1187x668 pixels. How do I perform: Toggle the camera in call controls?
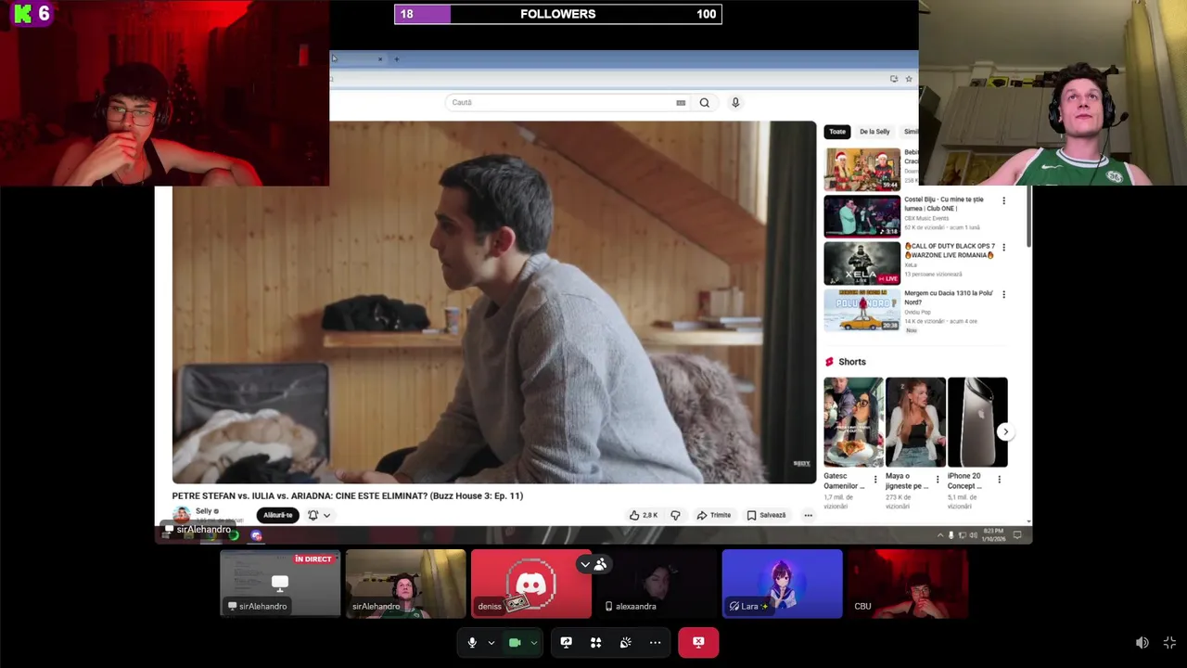pyautogui.click(x=515, y=642)
